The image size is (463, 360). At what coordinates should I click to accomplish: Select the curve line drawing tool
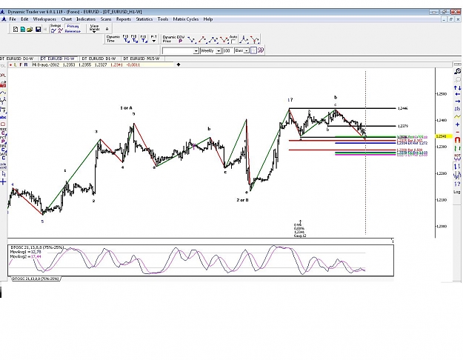tap(3, 93)
